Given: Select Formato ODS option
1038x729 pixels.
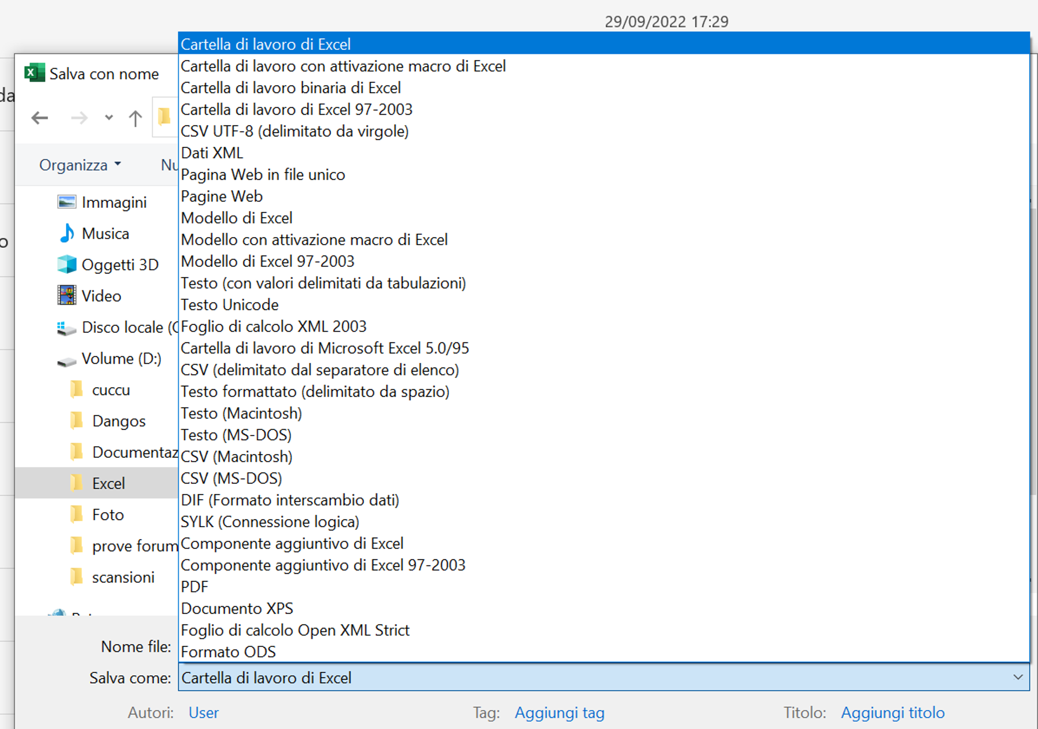Looking at the screenshot, I should 604,651.
